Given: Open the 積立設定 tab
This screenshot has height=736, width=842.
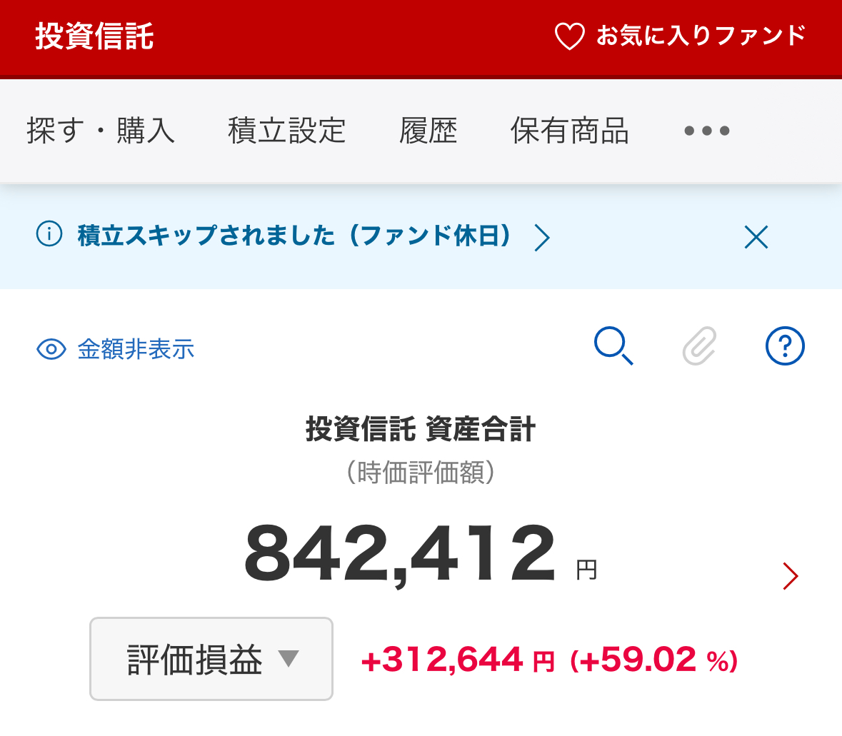Looking at the screenshot, I should coord(286,131).
